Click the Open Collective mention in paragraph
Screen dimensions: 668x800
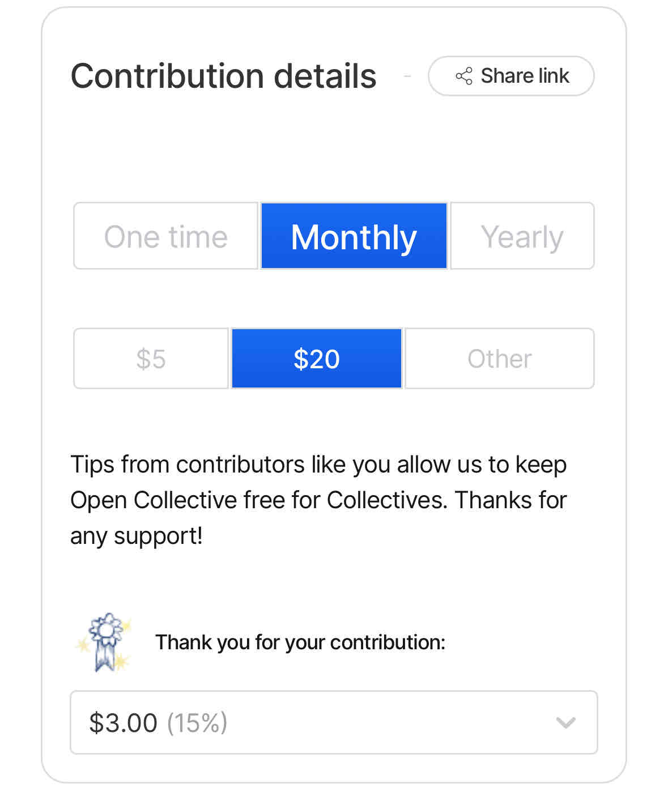[x=146, y=500]
